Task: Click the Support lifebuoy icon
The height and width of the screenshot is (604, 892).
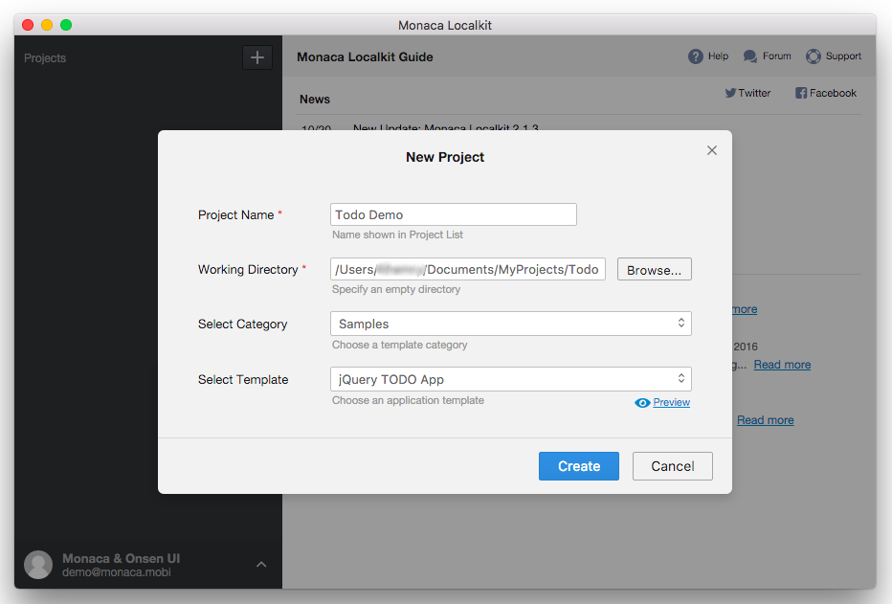Action: (x=814, y=56)
